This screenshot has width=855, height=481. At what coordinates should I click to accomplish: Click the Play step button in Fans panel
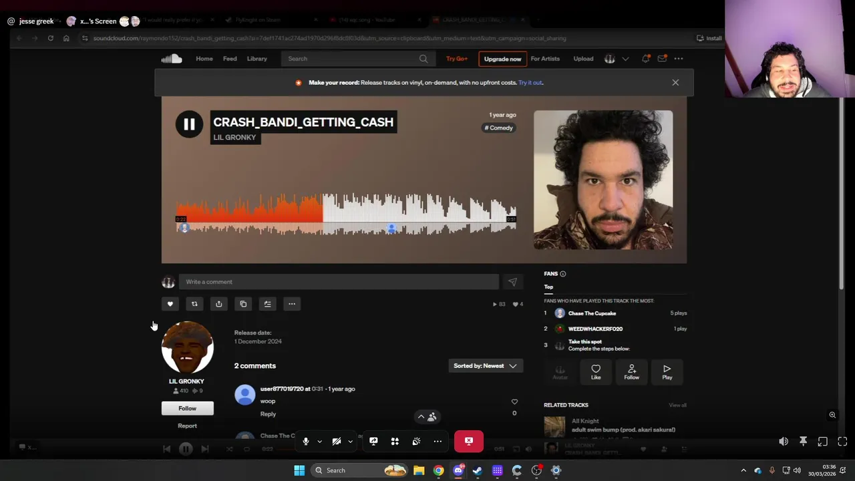pyautogui.click(x=667, y=373)
